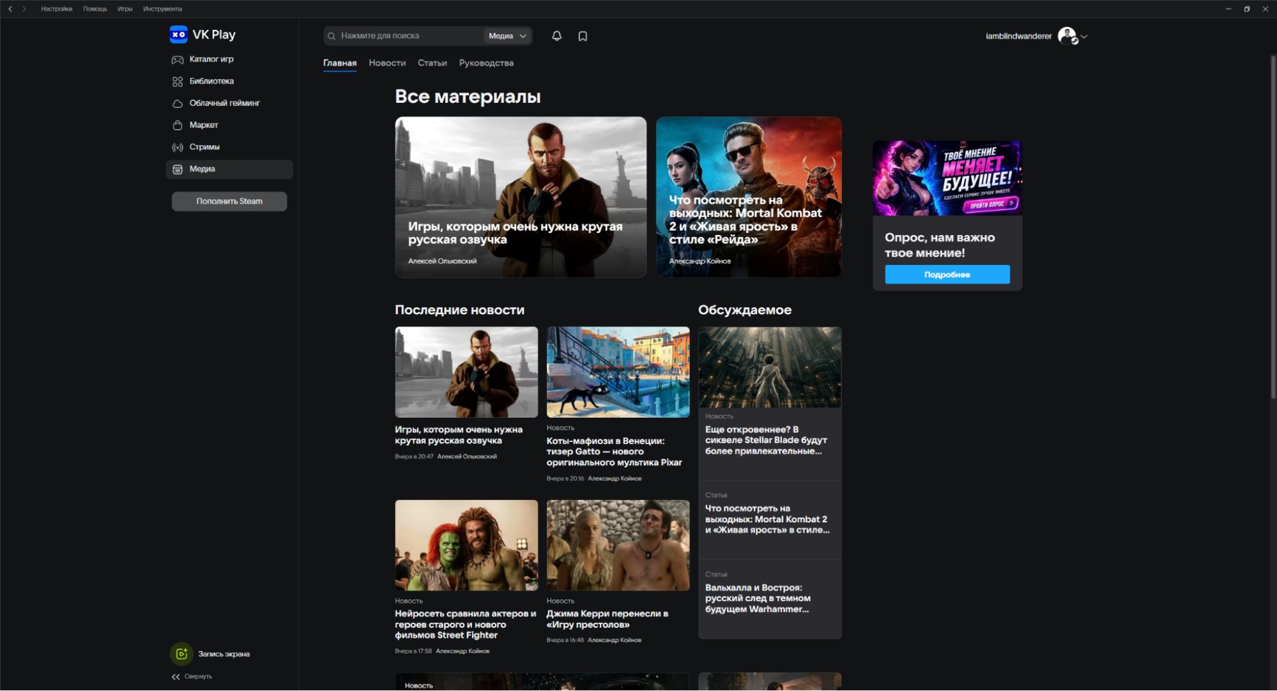The width and height of the screenshot is (1277, 691).
Task: Open notifications bell icon
Action: (x=556, y=36)
